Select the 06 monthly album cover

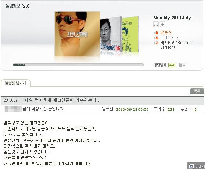(111, 35)
